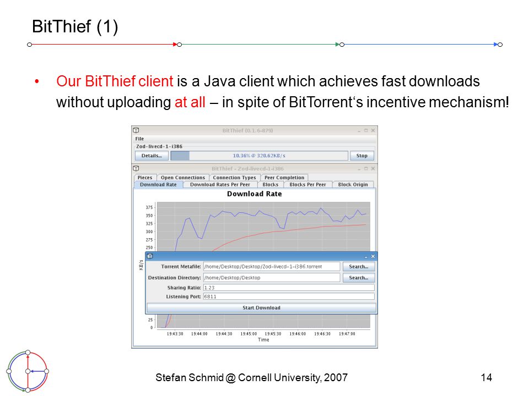Click the Torrent Metafile path field
Image resolution: width=529 pixels, height=396 pixels.
tap(272, 266)
